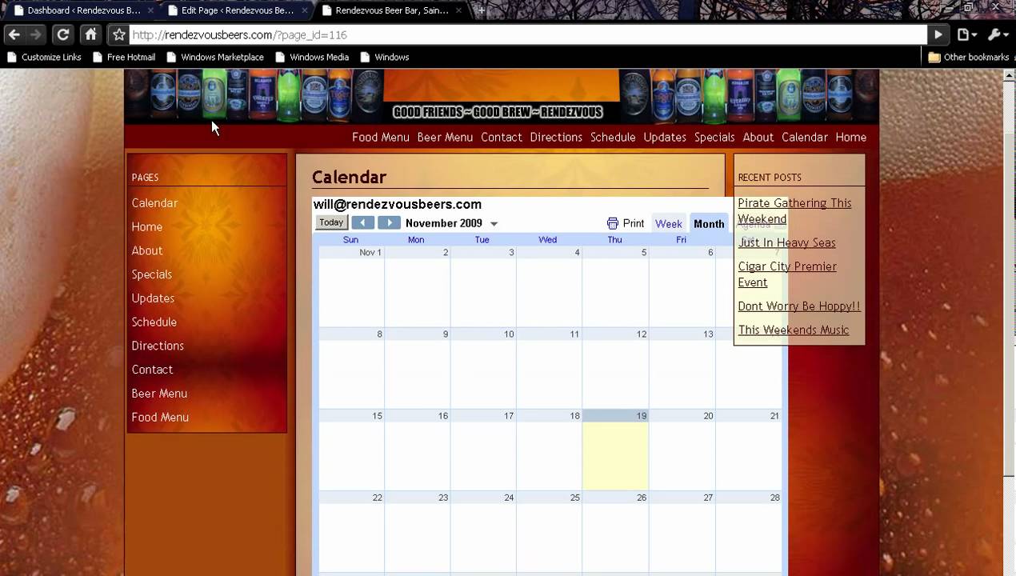Open a new tab with plus button
Image resolution: width=1016 pixels, height=576 pixels.
(481, 10)
